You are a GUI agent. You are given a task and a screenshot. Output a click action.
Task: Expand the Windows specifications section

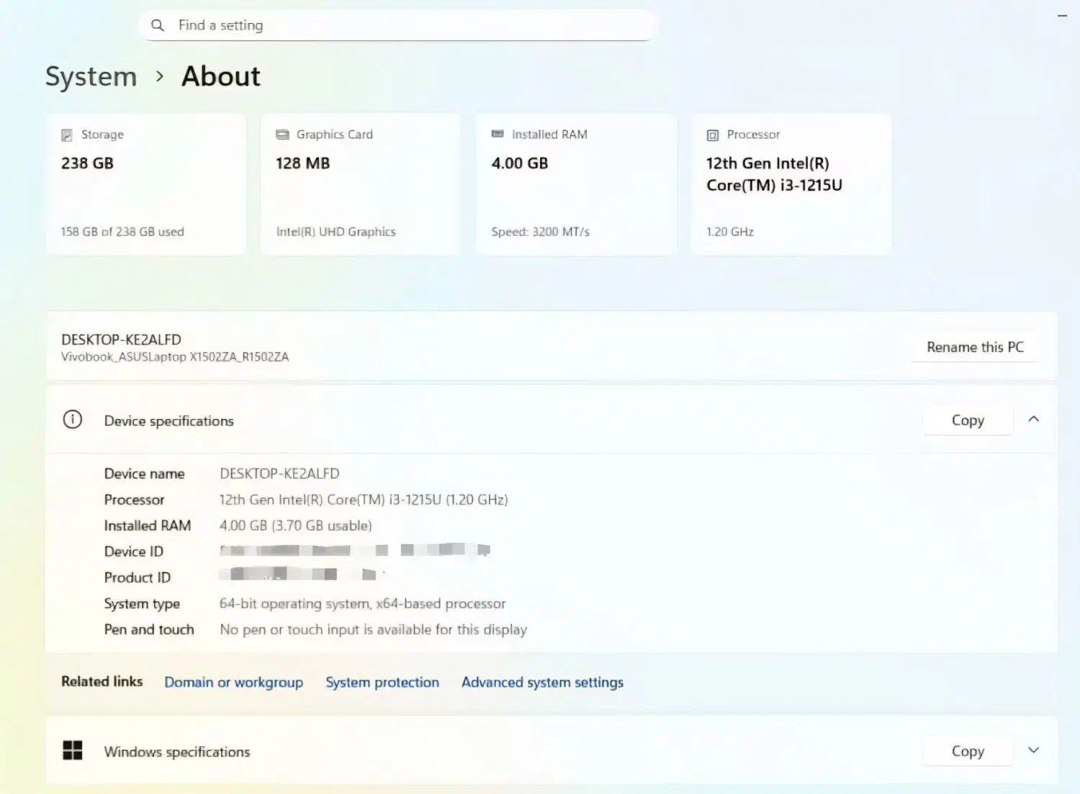[1034, 750]
